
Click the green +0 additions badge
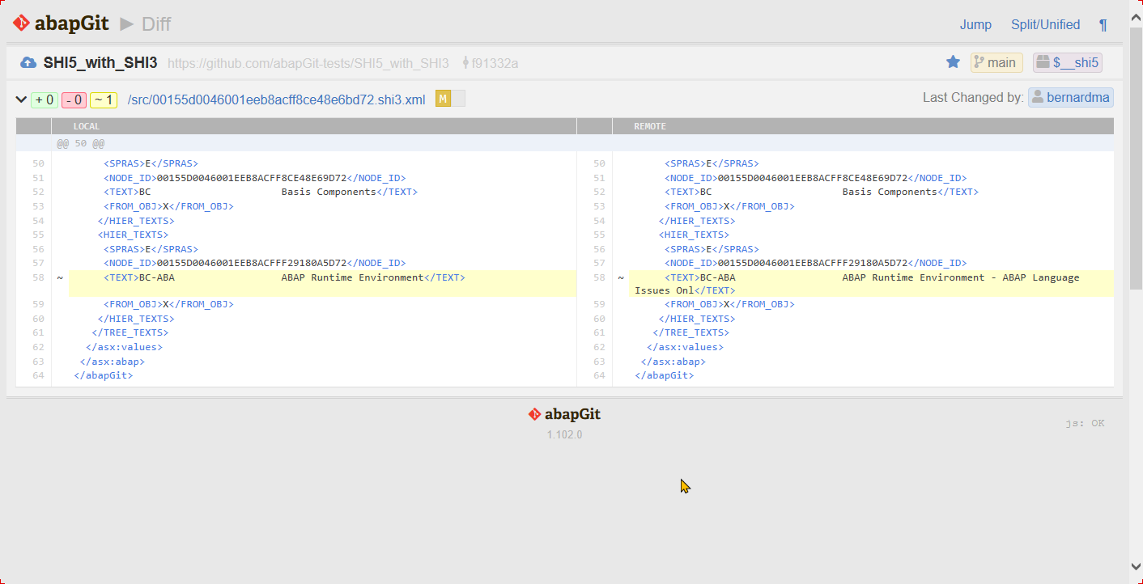click(x=45, y=100)
